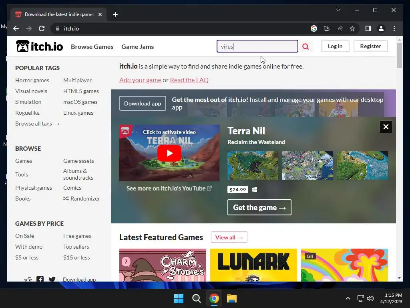410x308 pixels.
Task: Click the install app icon in address bar
Action: (x=327, y=28)
